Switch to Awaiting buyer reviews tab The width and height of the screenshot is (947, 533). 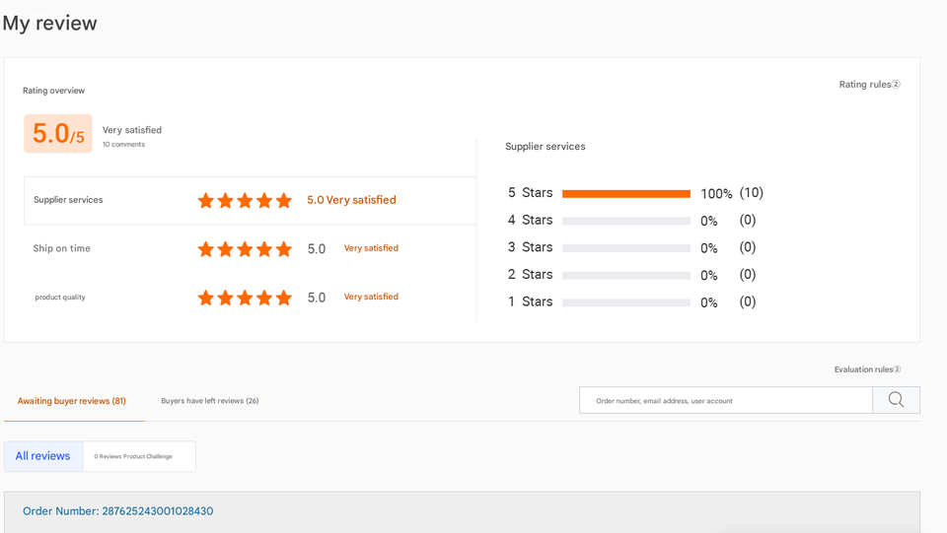click(x=72, y=401)
